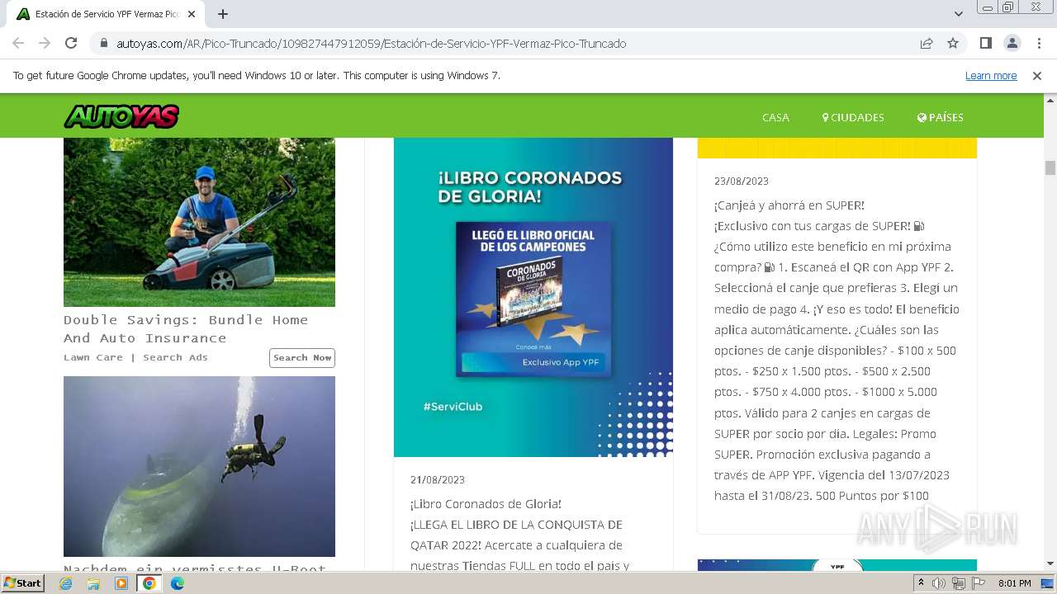The width and height of the screenshot is (1057, 594).
Task: Open the Chrome profile avatar
Action: point(1012,43)
